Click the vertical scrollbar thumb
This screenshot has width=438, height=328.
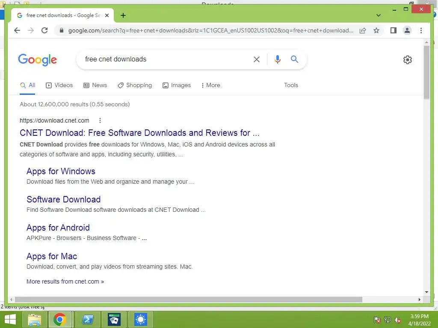(426, 72)
